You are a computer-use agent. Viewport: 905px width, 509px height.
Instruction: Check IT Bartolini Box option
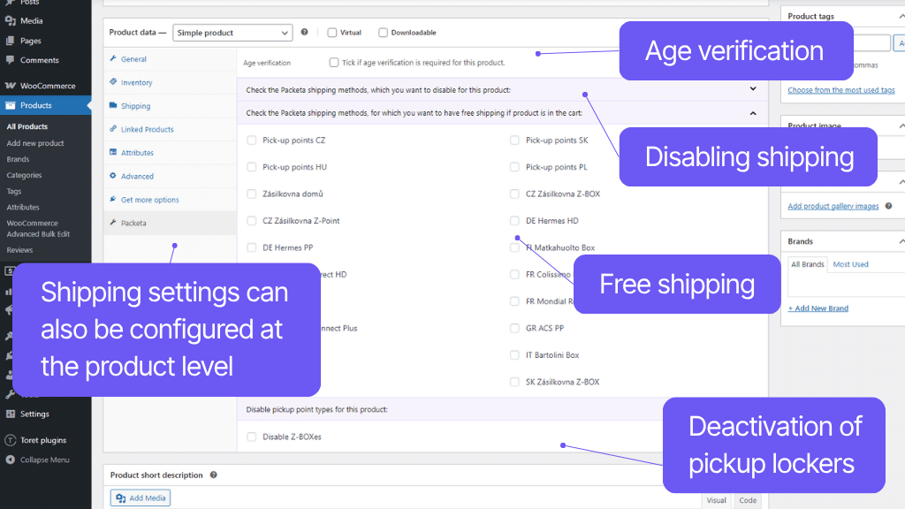tap(515, 355)
